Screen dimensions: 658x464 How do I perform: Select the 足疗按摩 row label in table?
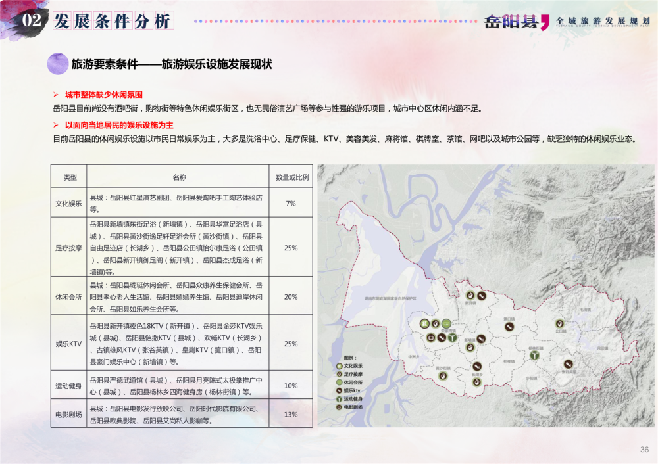pyautogui.click(x=70, y=248)
